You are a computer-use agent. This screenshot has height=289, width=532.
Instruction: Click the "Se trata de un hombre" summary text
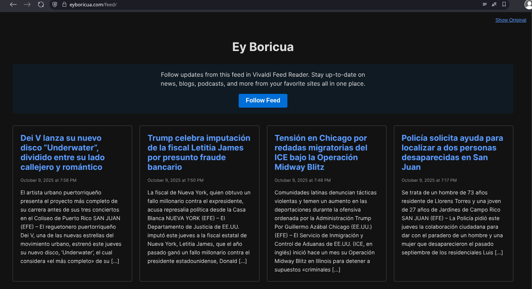pyautogui.click(x=452, y=223)
